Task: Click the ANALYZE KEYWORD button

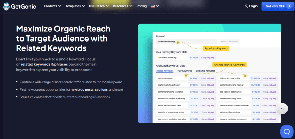Action: coord(229,42)
